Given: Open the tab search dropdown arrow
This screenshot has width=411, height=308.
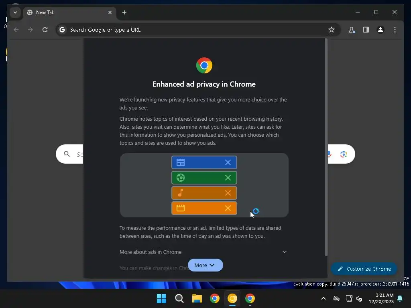Looking at the screenshot, I should pyautogui.click(x=15, y=12).
